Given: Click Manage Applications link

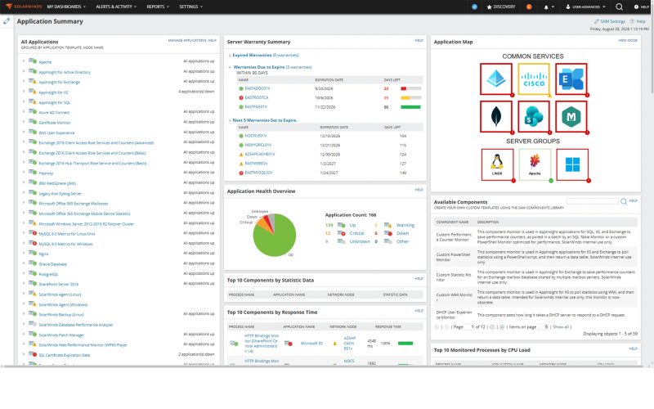Looking at the screenshot, I should [187, 40].
